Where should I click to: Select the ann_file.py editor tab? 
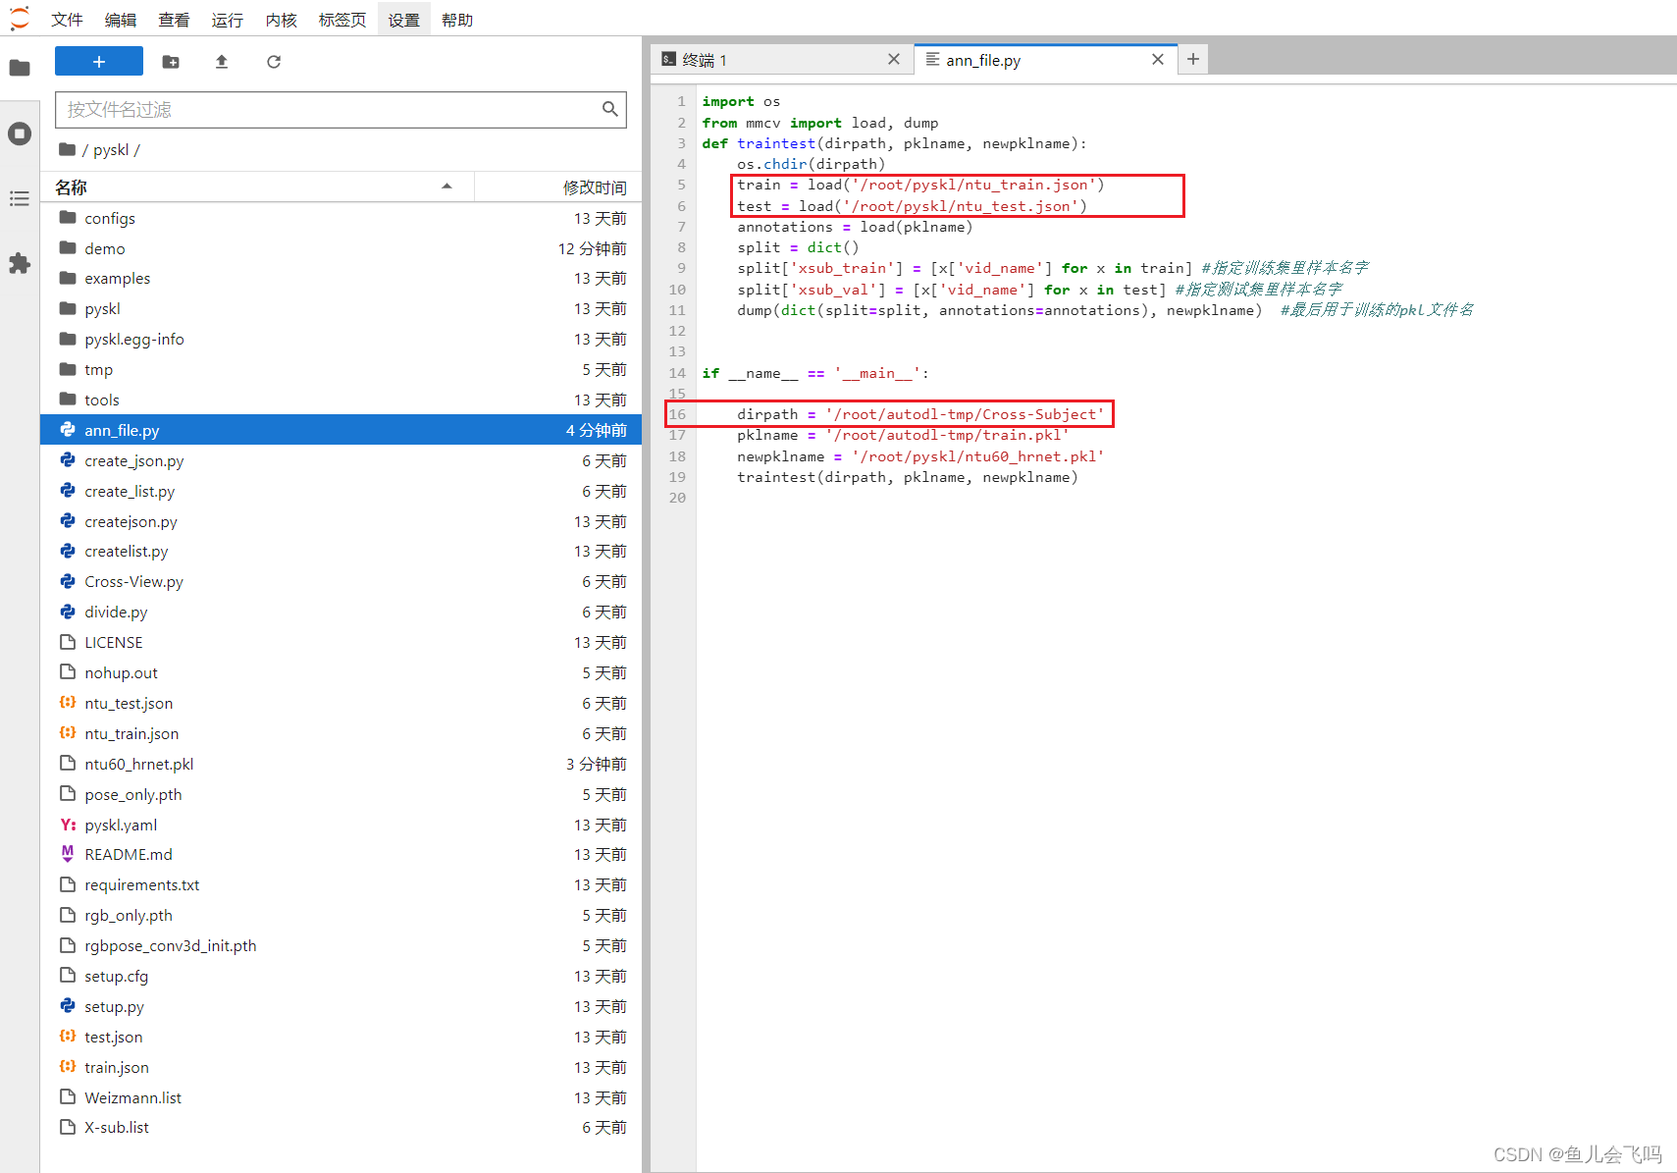[983, 60]
